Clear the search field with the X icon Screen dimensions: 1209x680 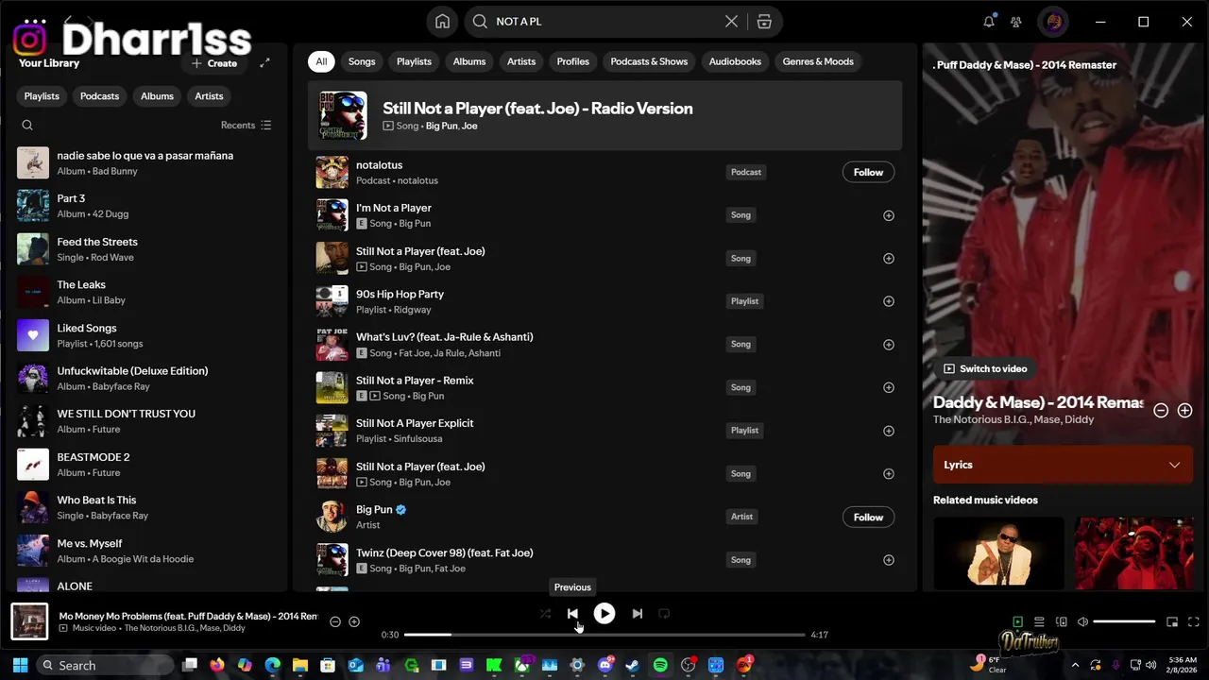(731, 22)
